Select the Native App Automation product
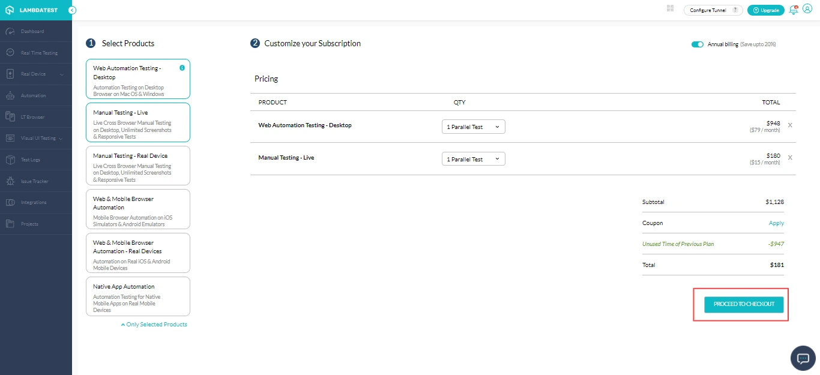This screenshot has height=375, width=820. click(x=138, y=296)
